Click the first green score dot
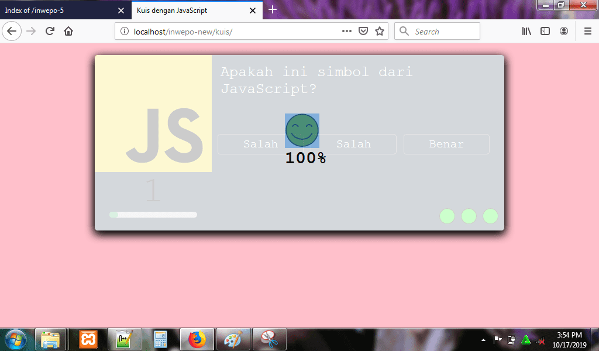Viewport: 599px width, 351px height. click(447, 216)
